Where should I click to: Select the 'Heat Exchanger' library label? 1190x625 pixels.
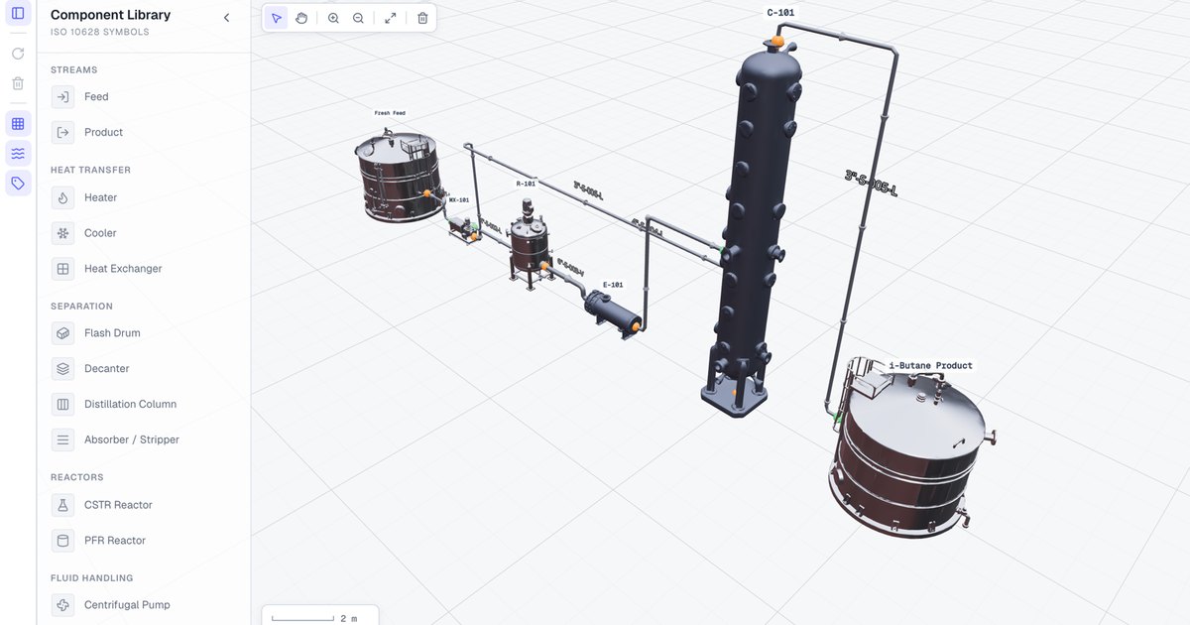(x=123, y=269)
